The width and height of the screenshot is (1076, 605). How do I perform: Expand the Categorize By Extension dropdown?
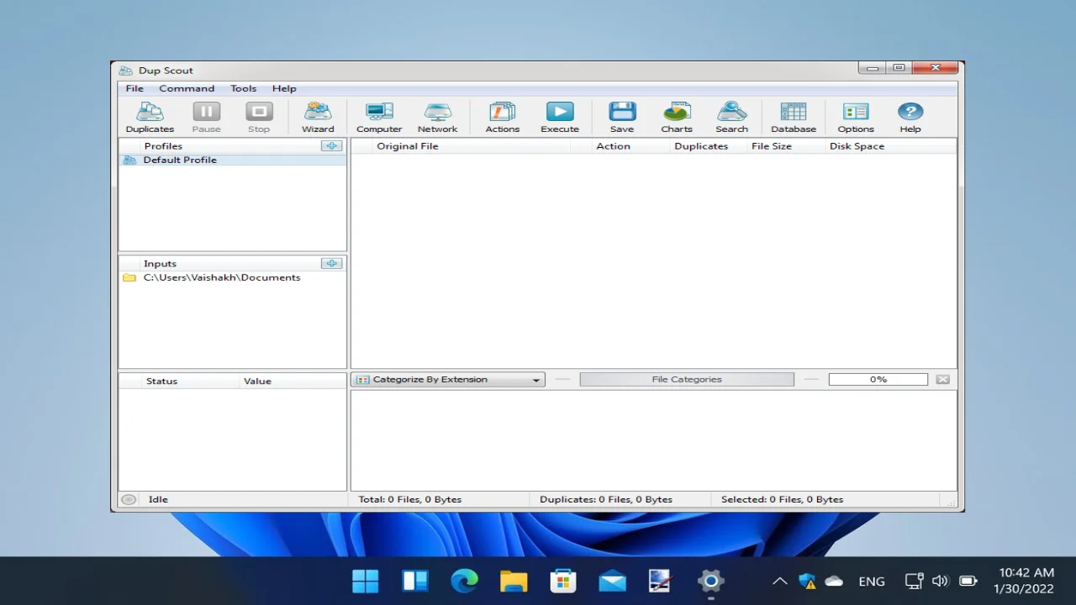tap(448, 380)
